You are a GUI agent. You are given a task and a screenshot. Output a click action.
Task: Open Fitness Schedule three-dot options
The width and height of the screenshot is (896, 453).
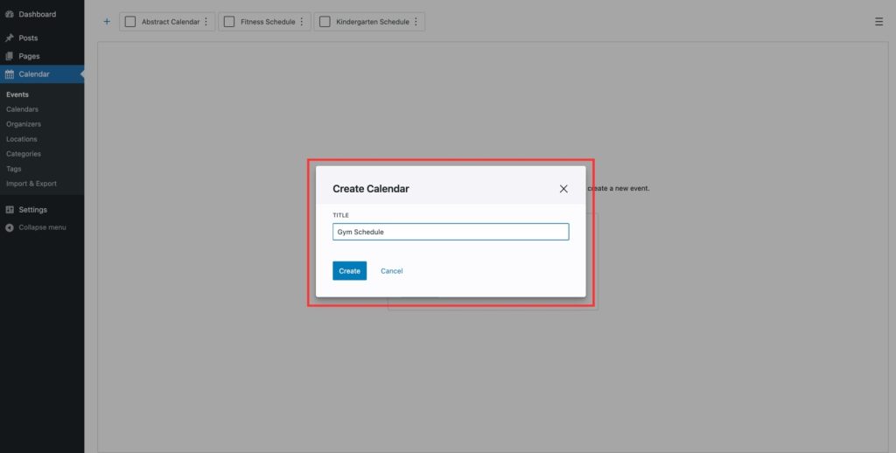302,22
